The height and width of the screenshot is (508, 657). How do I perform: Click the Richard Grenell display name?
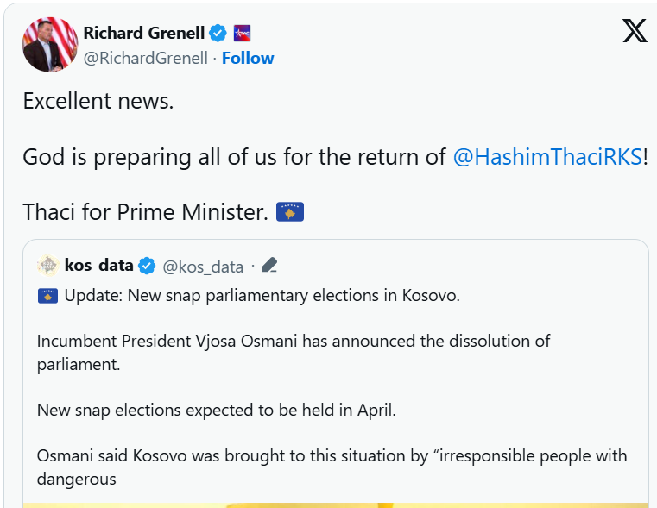(x=143, y=34)
